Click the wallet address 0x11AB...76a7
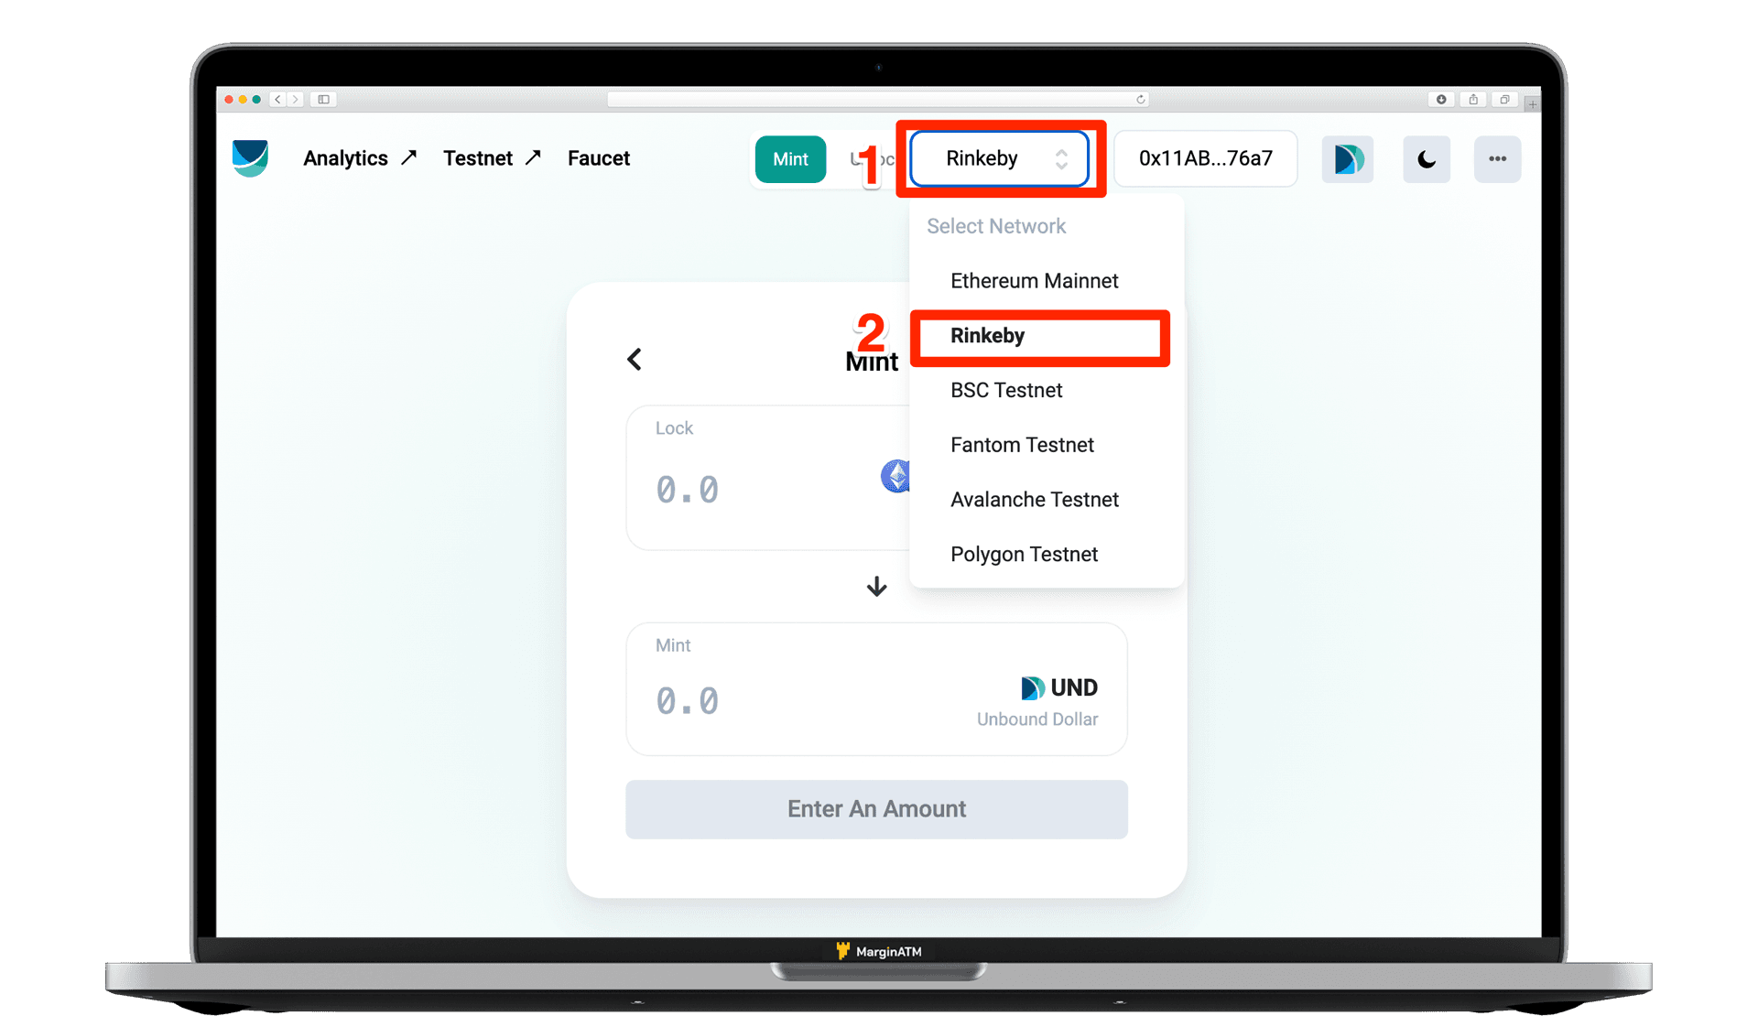 (1206, 157)
